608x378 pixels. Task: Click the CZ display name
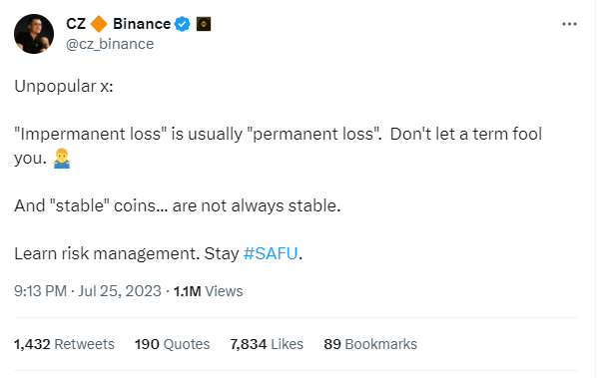76,24
